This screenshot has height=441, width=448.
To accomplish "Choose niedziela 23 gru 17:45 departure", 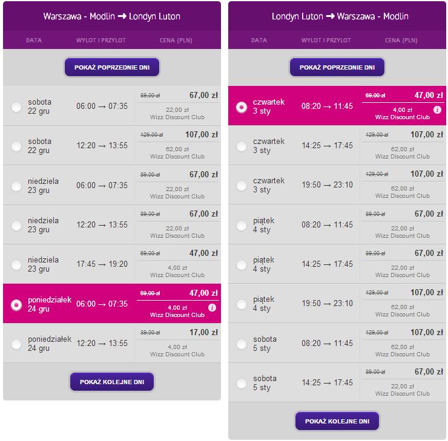I will tap(16, 265).
